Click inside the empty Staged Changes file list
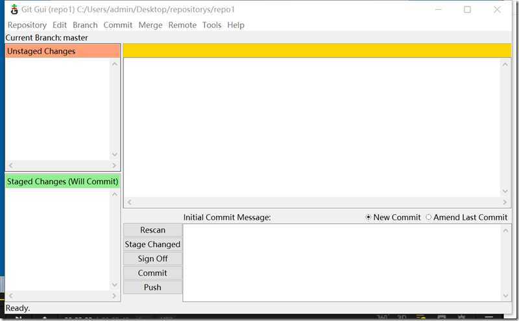519x321 pixels. click(x=58, y=240)
